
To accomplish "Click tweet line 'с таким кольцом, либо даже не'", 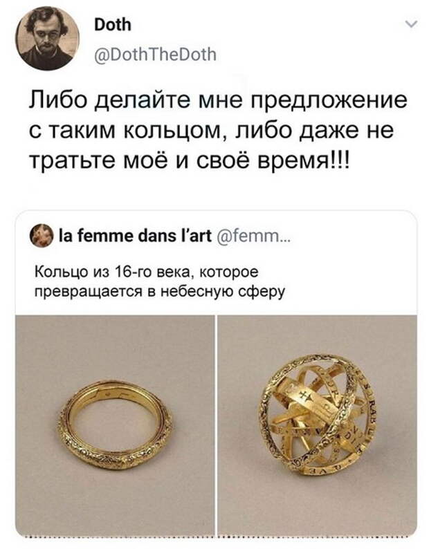I will 211,132.
